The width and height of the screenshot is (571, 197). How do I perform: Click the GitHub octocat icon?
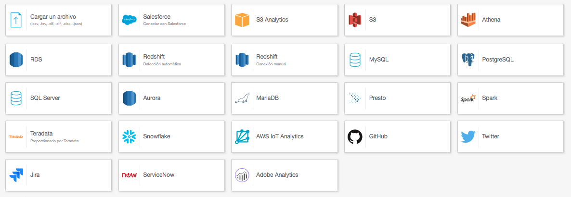click(355, 136)
